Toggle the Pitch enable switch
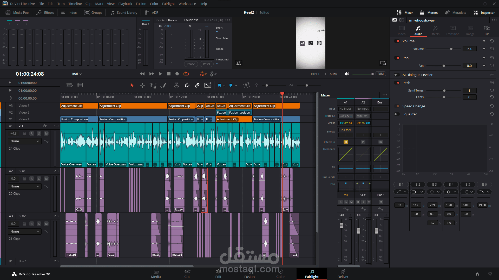The width and height of the screenshot is (499, 280). [x=397, y=83]
